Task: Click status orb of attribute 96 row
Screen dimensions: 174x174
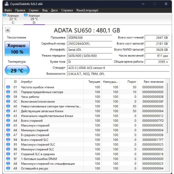Action: click(x=8, y=149)
